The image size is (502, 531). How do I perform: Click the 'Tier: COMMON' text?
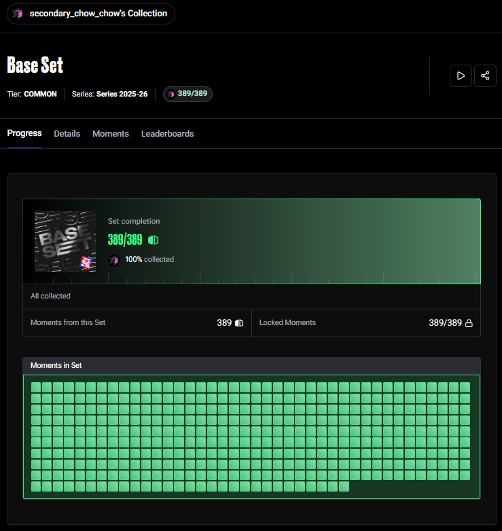point(32,94)
